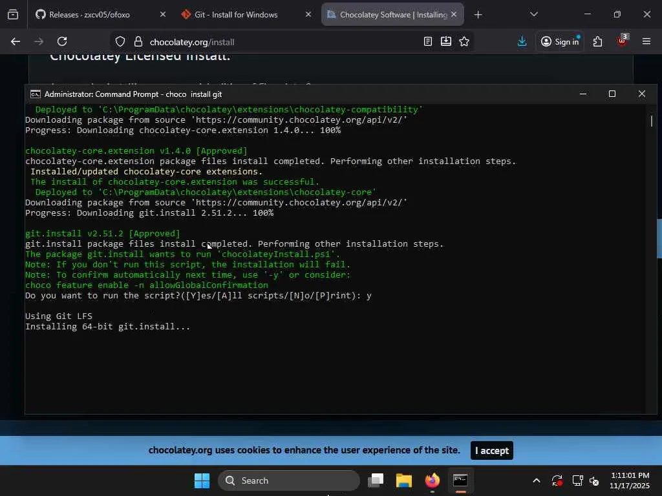Open uBlock Origin extension icon
Screen dimensions: 662x496
(623, 41)
